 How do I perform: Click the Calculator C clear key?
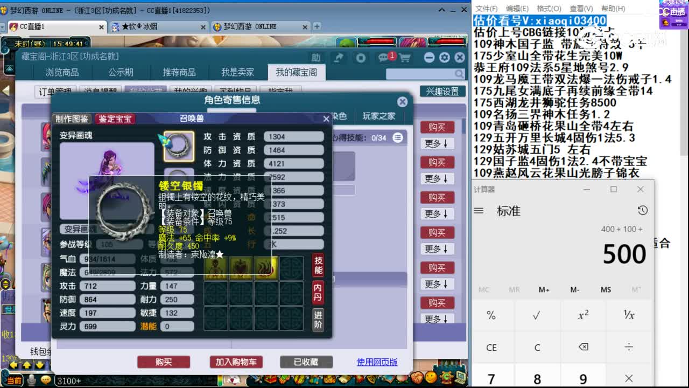point(537,348)
